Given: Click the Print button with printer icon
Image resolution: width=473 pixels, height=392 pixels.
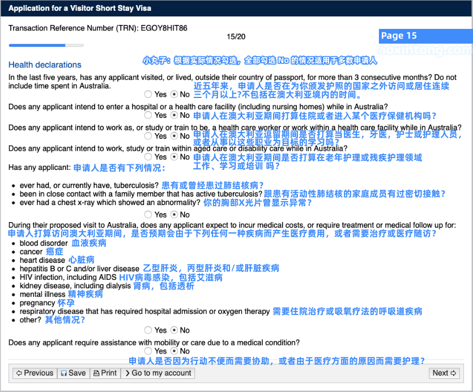Looking at the screenshot, I should click(x=105, y=373).
